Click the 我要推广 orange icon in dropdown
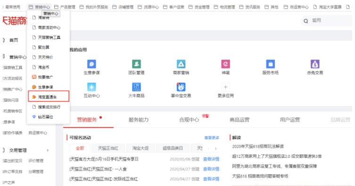Viewport: 355px width, 186px height. 34,77
